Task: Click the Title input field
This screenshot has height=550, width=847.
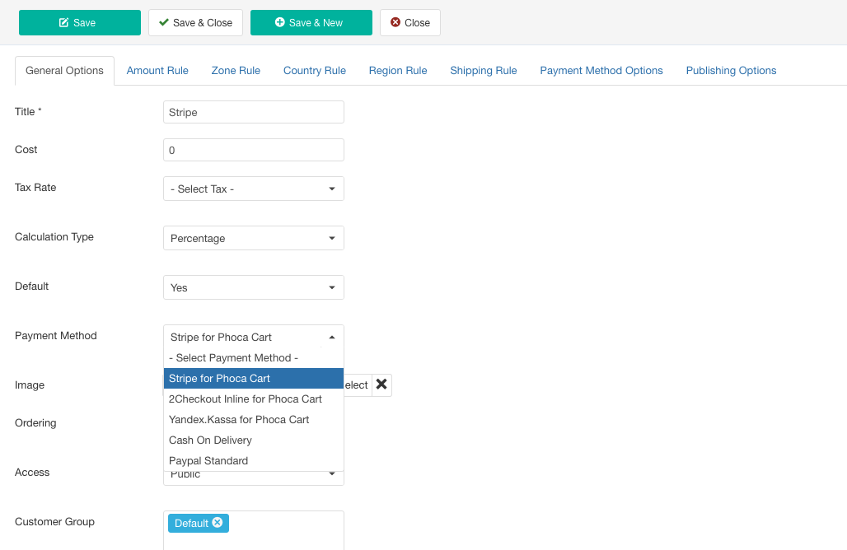Action: (253, 112)
